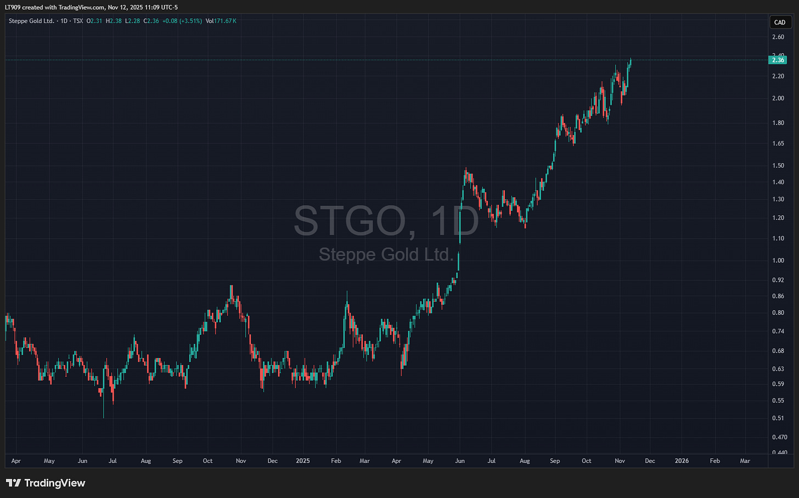Click the 1.50 price axis label
The image size is (799, 498).
pyautogui.click(x=778, y=166)
